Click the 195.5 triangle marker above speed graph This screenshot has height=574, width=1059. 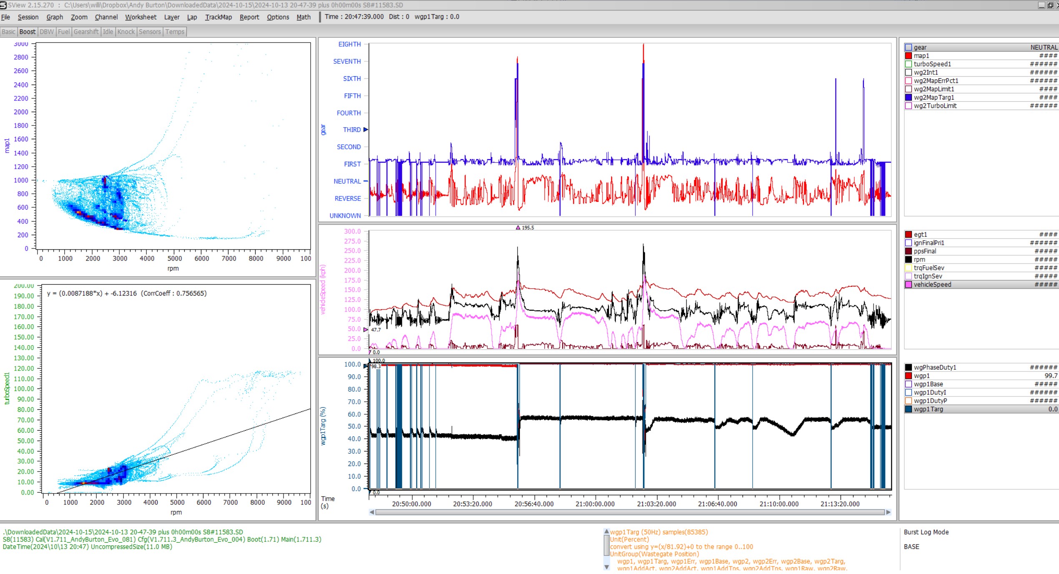[518, 228]
